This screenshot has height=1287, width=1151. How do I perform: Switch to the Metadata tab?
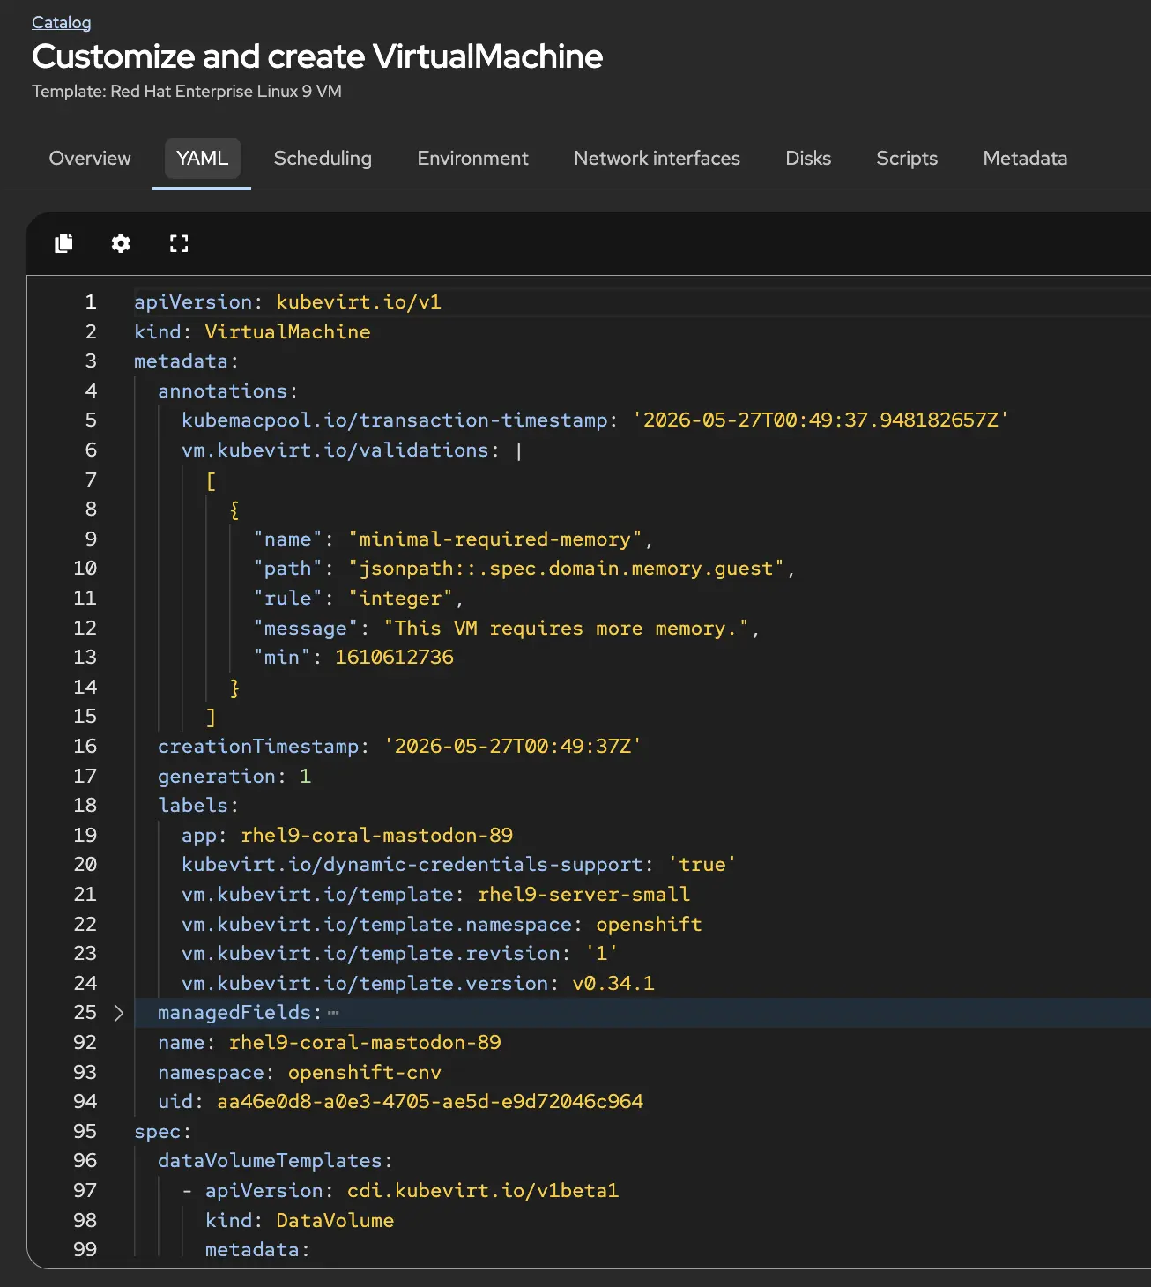click(x=1025, y=159)
